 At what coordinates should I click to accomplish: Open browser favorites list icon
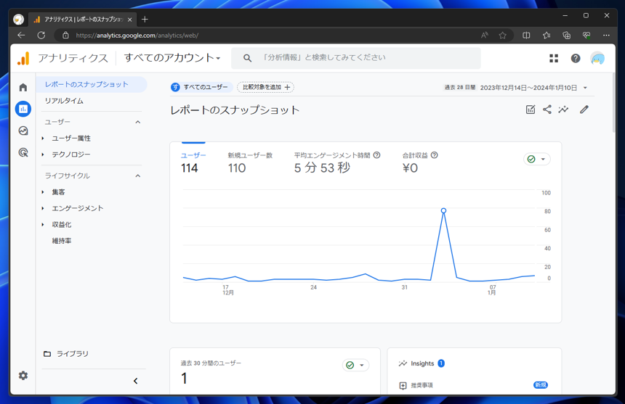[546, 36]
